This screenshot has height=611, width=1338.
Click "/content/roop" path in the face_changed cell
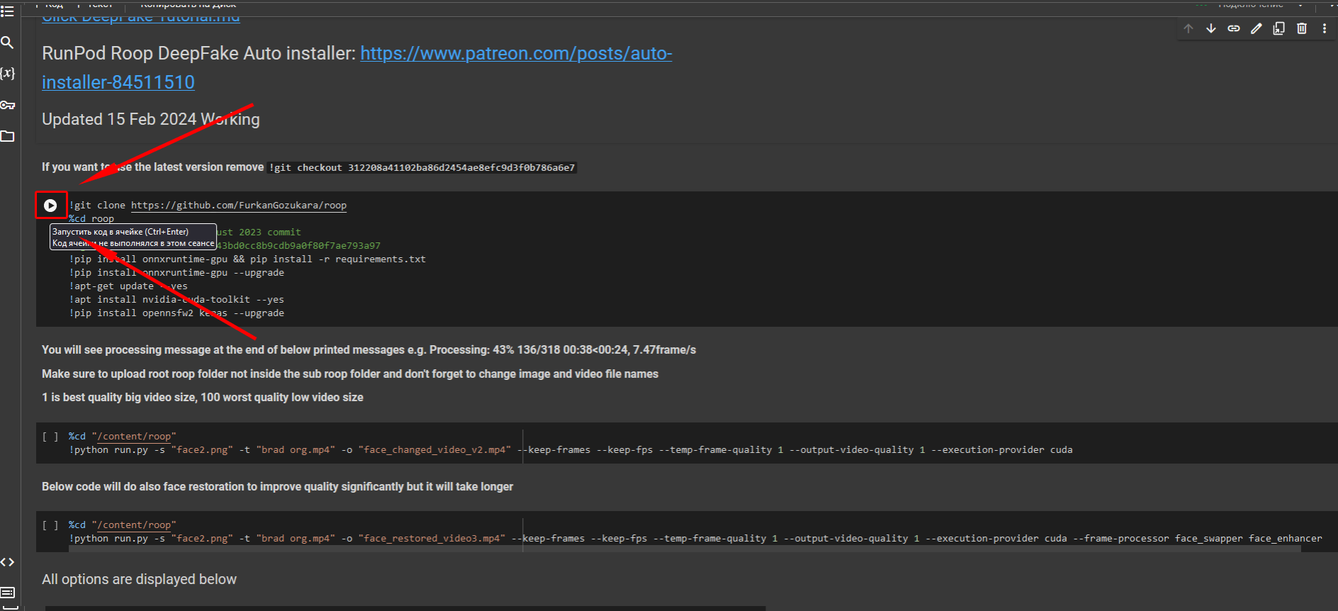134,437
